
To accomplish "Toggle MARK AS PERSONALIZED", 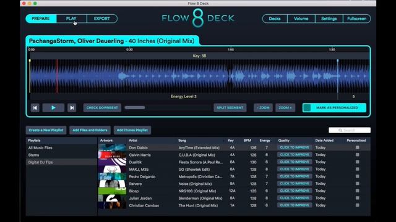I will (x=334, y=108).
